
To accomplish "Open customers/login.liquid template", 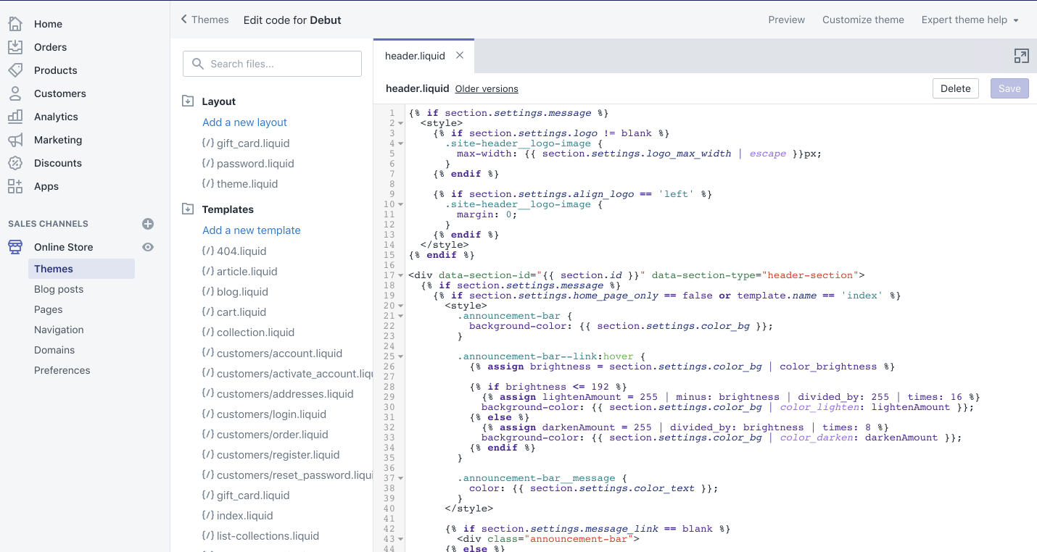I will point(271,414).
